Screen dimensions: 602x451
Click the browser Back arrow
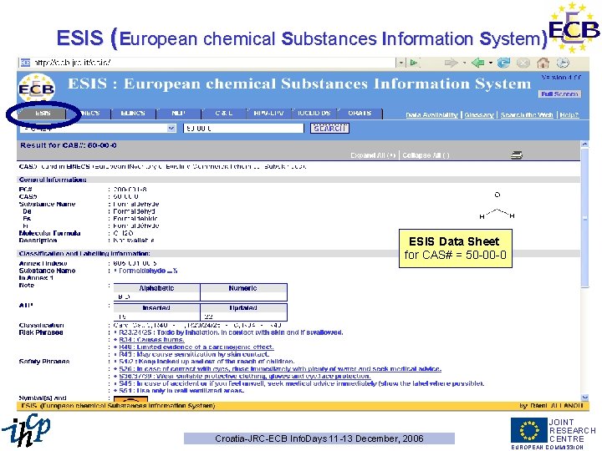pos(477,63)
